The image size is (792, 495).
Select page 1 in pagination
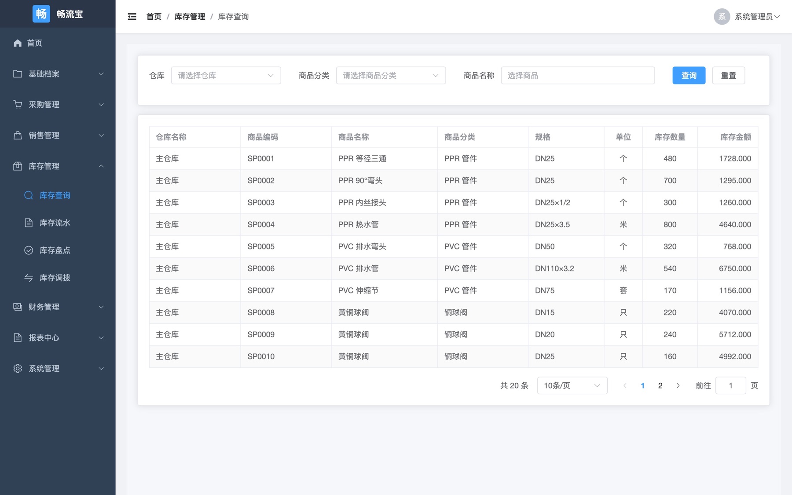642,386
